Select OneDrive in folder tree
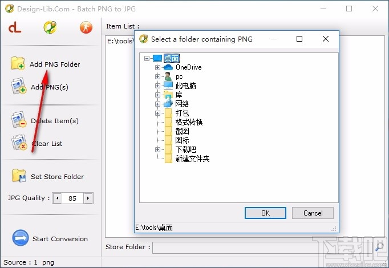This screenshot has height=268, width=389. point(189,67)
